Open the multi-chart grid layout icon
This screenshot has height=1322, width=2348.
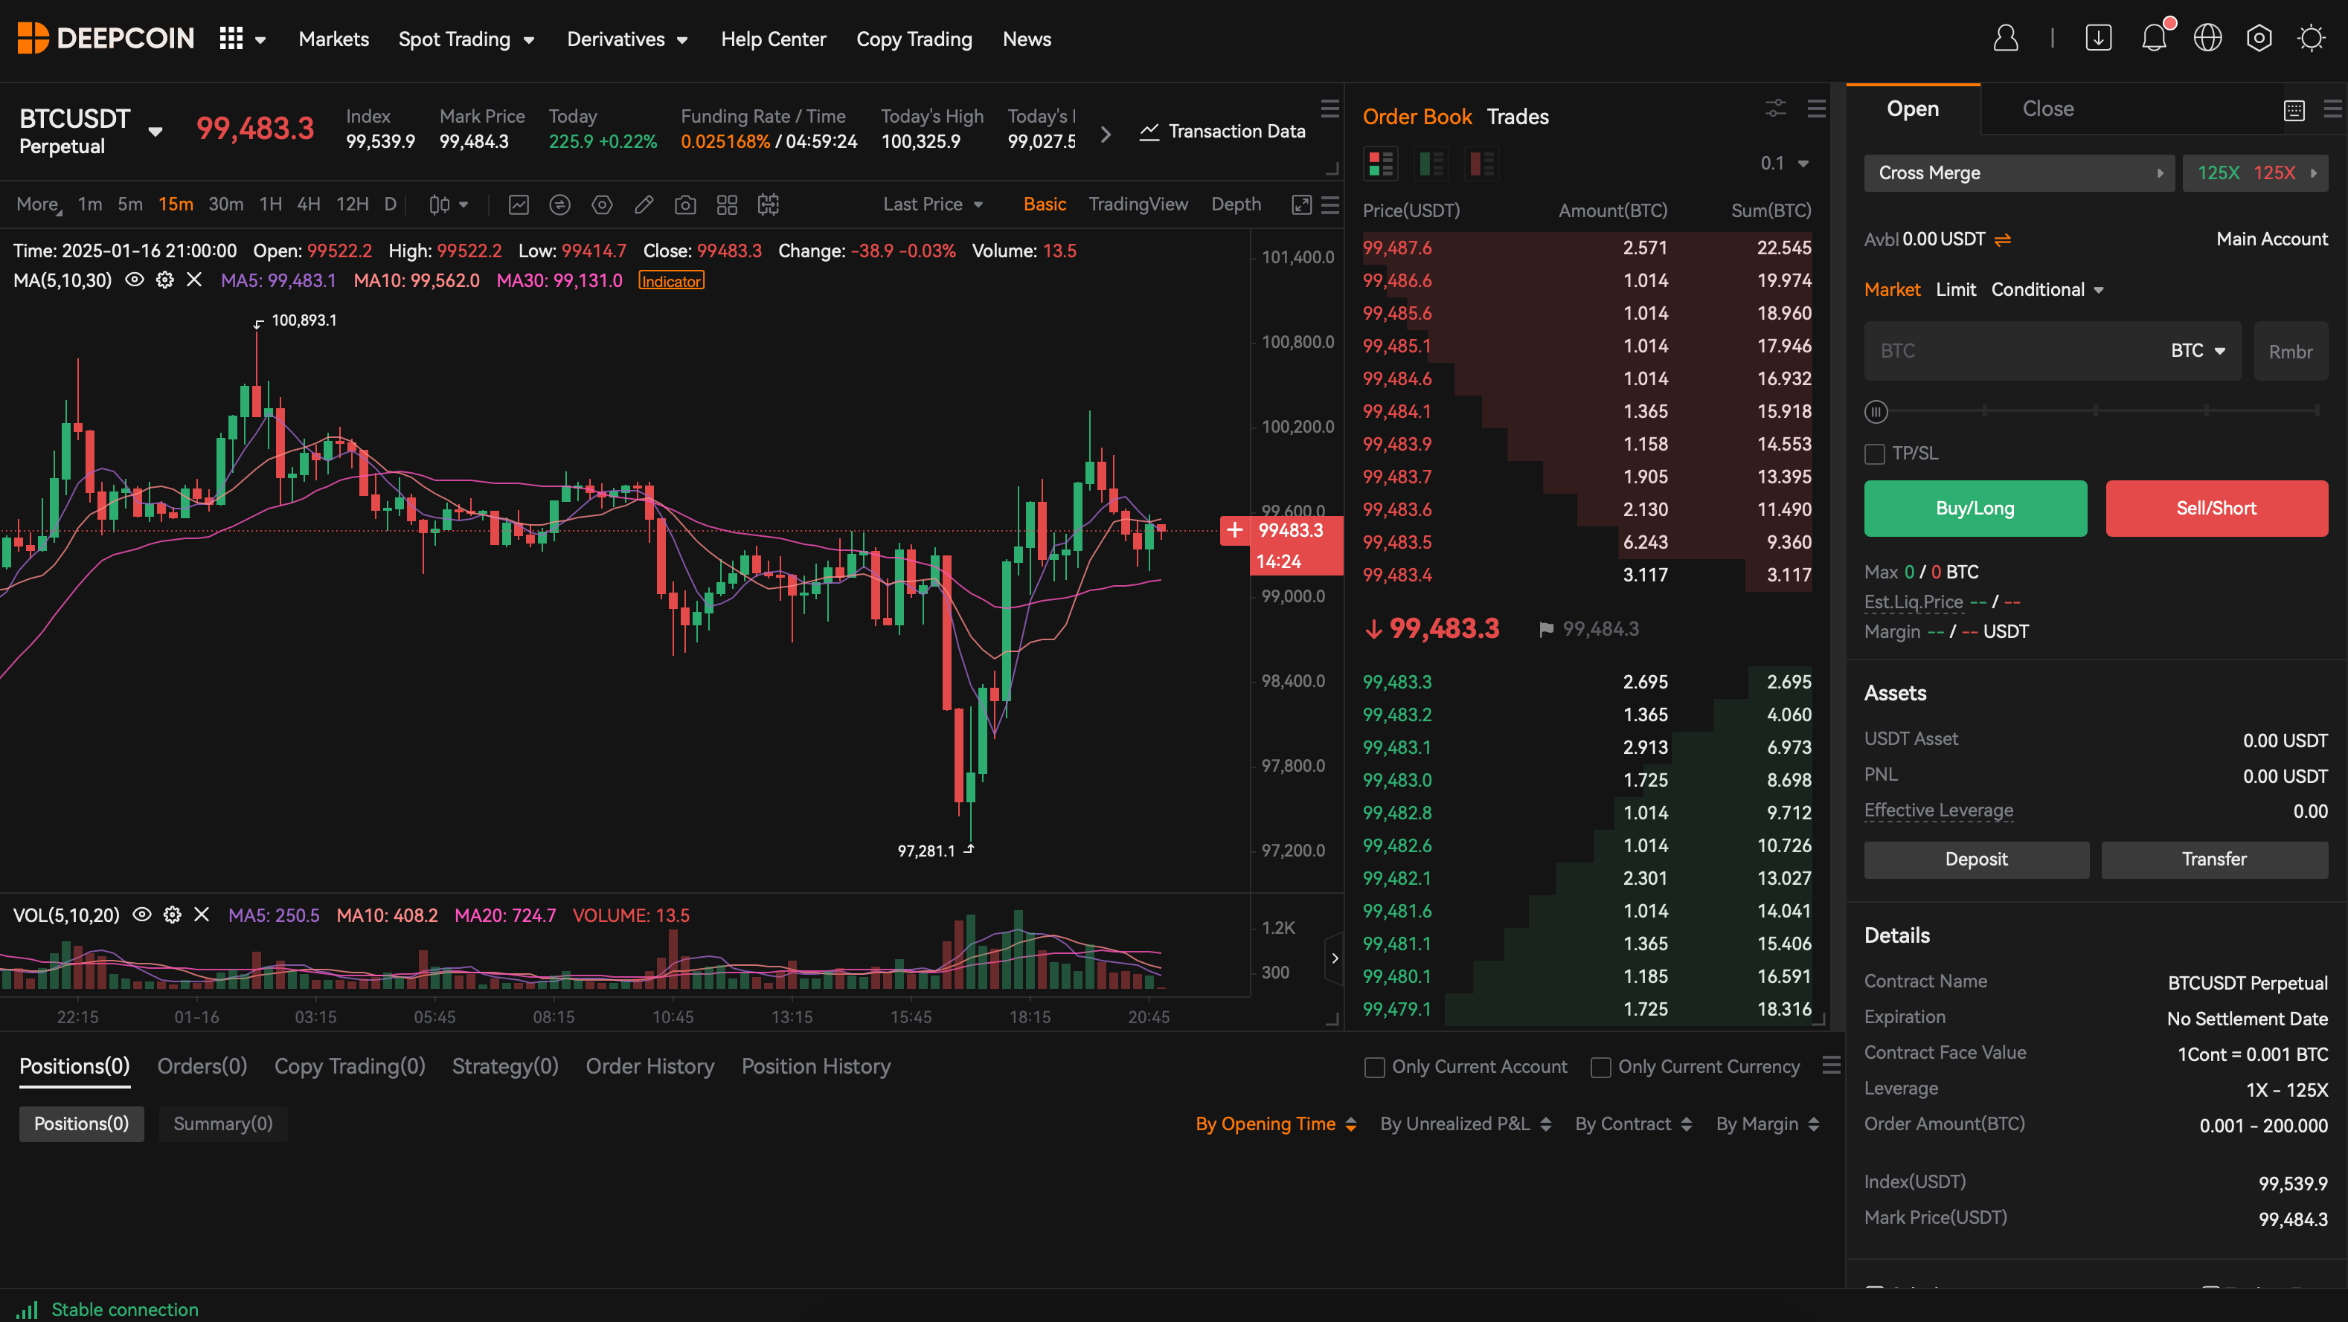coord(726,205)
